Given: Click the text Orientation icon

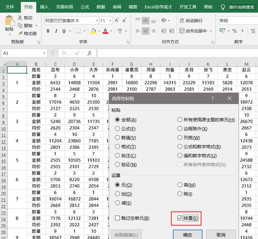Looking at the screenshot, I should (x=164, y=21).
